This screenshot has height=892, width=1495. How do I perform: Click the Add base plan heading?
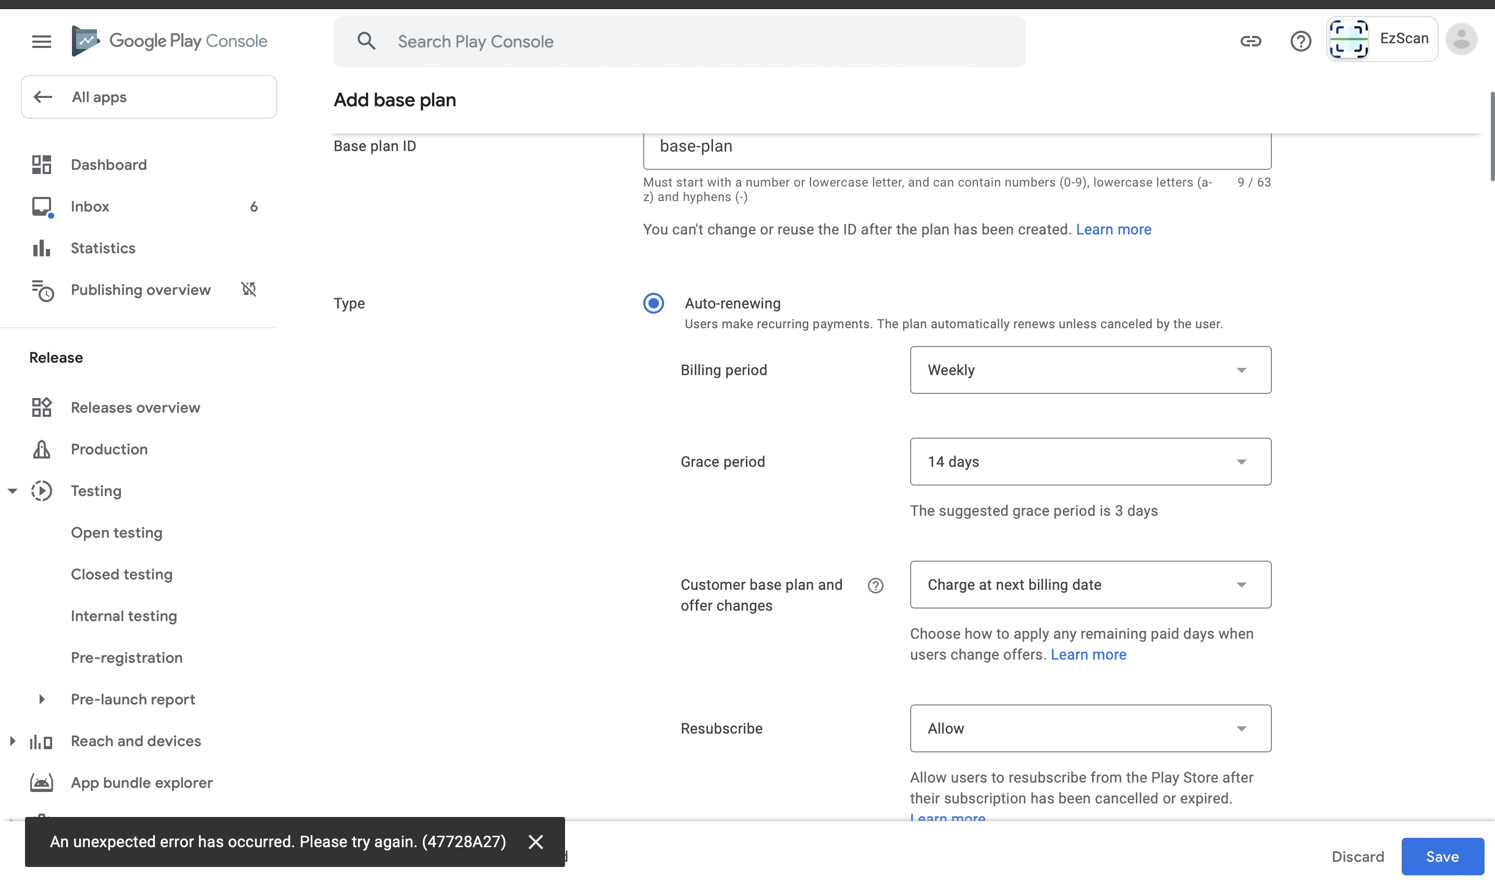395,100
